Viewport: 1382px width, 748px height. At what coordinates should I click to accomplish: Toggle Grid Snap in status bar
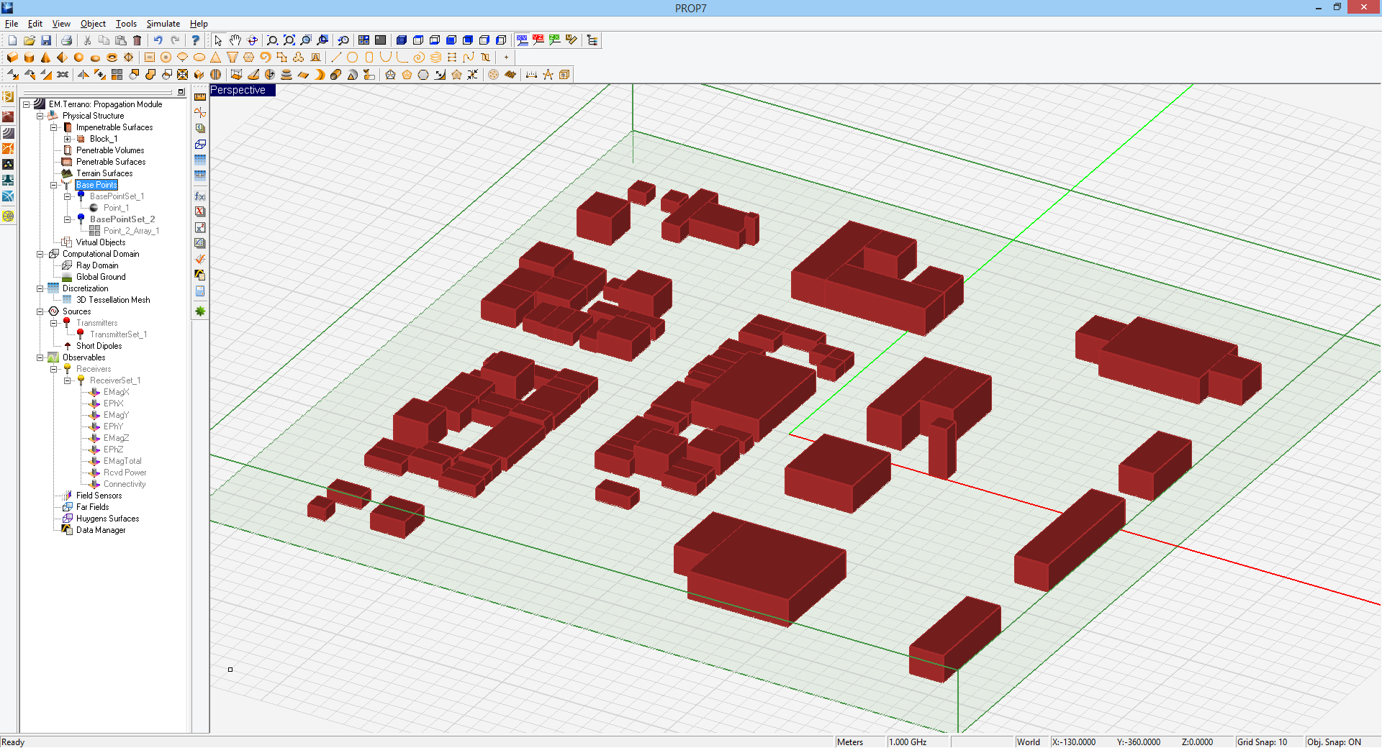coord(1262,742)
